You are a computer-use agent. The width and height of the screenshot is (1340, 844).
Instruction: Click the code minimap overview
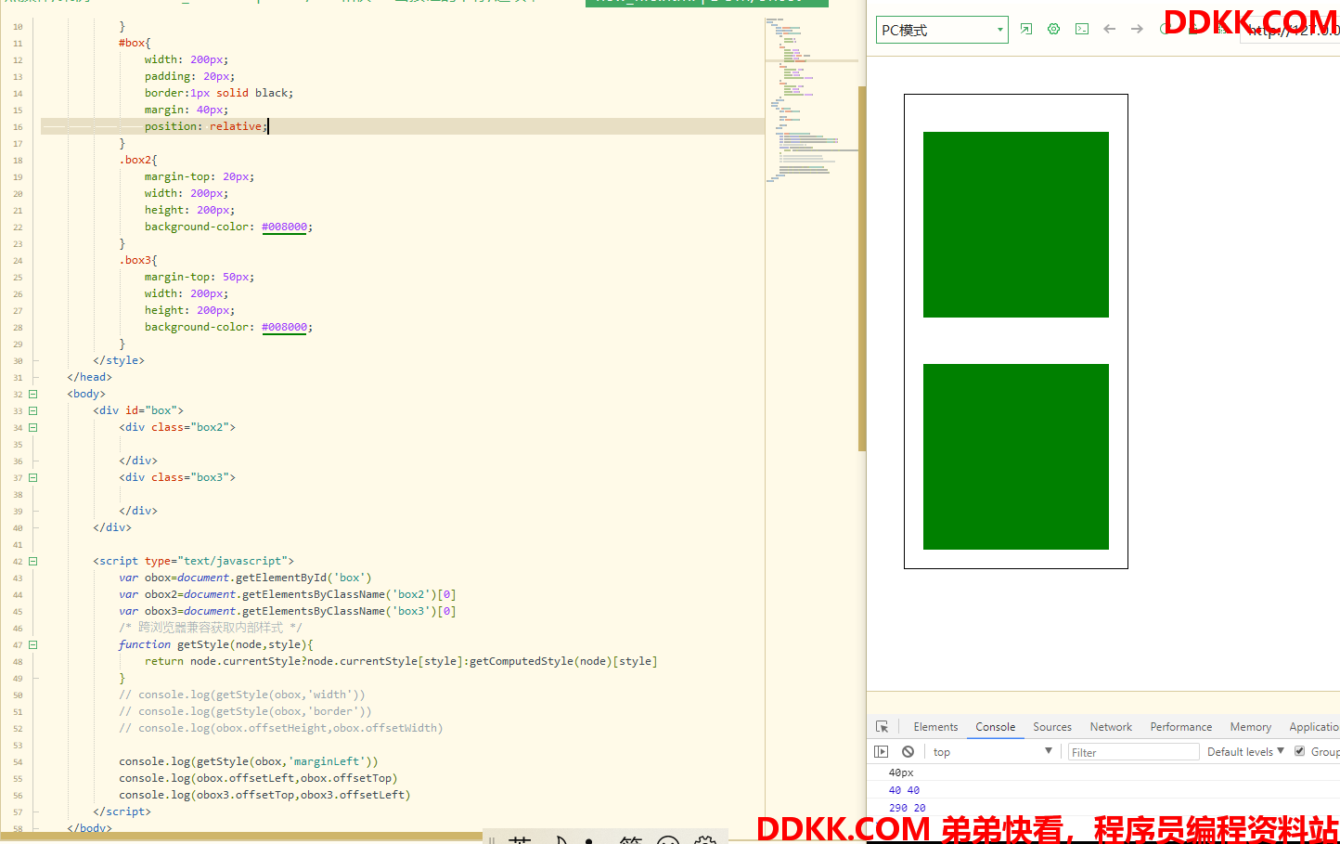point(811,102)
